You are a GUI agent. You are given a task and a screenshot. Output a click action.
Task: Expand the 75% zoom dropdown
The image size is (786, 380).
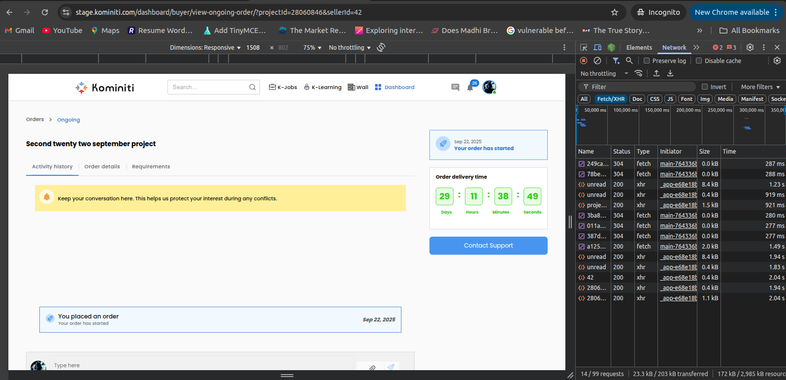312,48
